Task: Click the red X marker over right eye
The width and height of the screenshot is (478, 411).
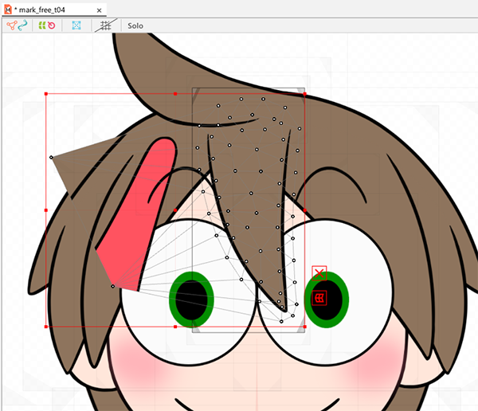Action: (x=319, y=273)
